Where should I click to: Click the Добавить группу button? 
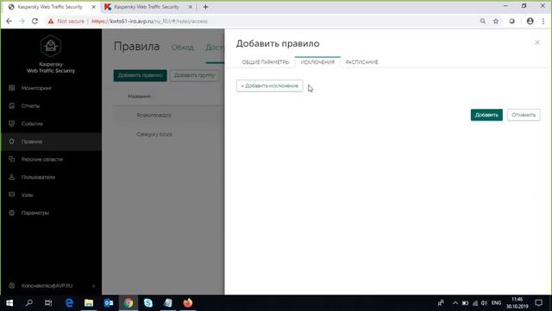(194, 75)
